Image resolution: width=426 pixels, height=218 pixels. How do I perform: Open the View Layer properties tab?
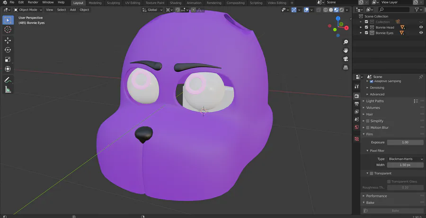coord(357,111)
